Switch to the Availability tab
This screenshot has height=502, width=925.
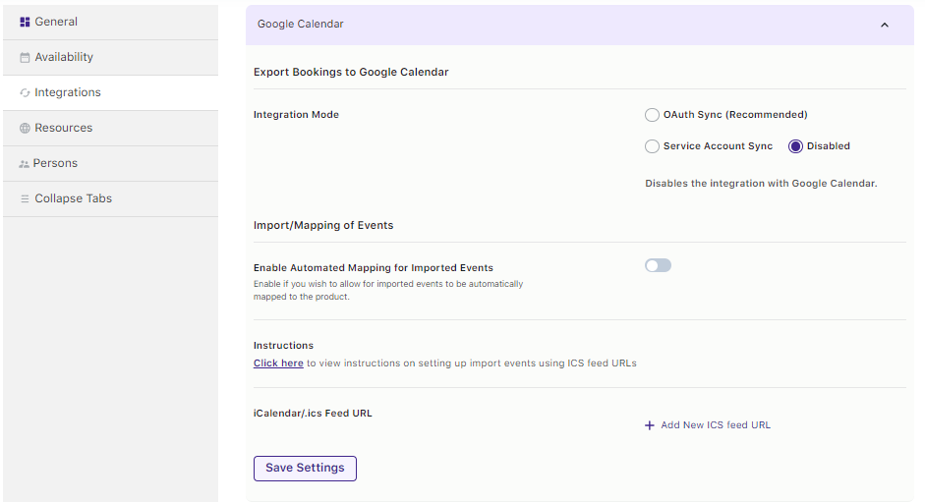(x=110, y=57)
